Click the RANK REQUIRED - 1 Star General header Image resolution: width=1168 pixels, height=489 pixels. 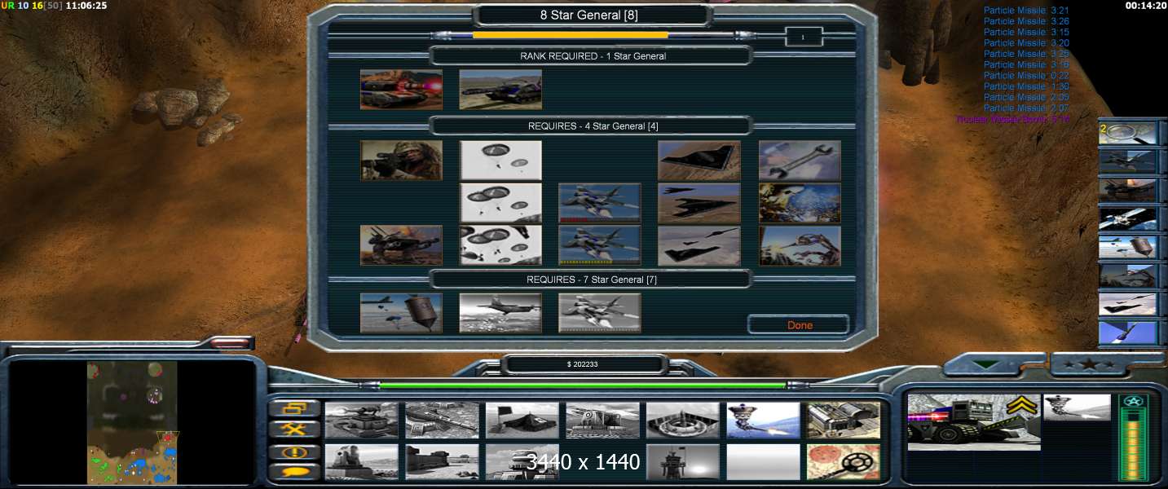(x=593, y=56)
